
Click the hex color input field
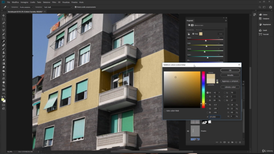[x=214, y=117]
